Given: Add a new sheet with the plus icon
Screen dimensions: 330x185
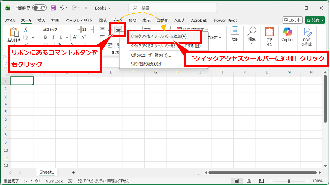Looking at the screenshot, I should [74, 172].
